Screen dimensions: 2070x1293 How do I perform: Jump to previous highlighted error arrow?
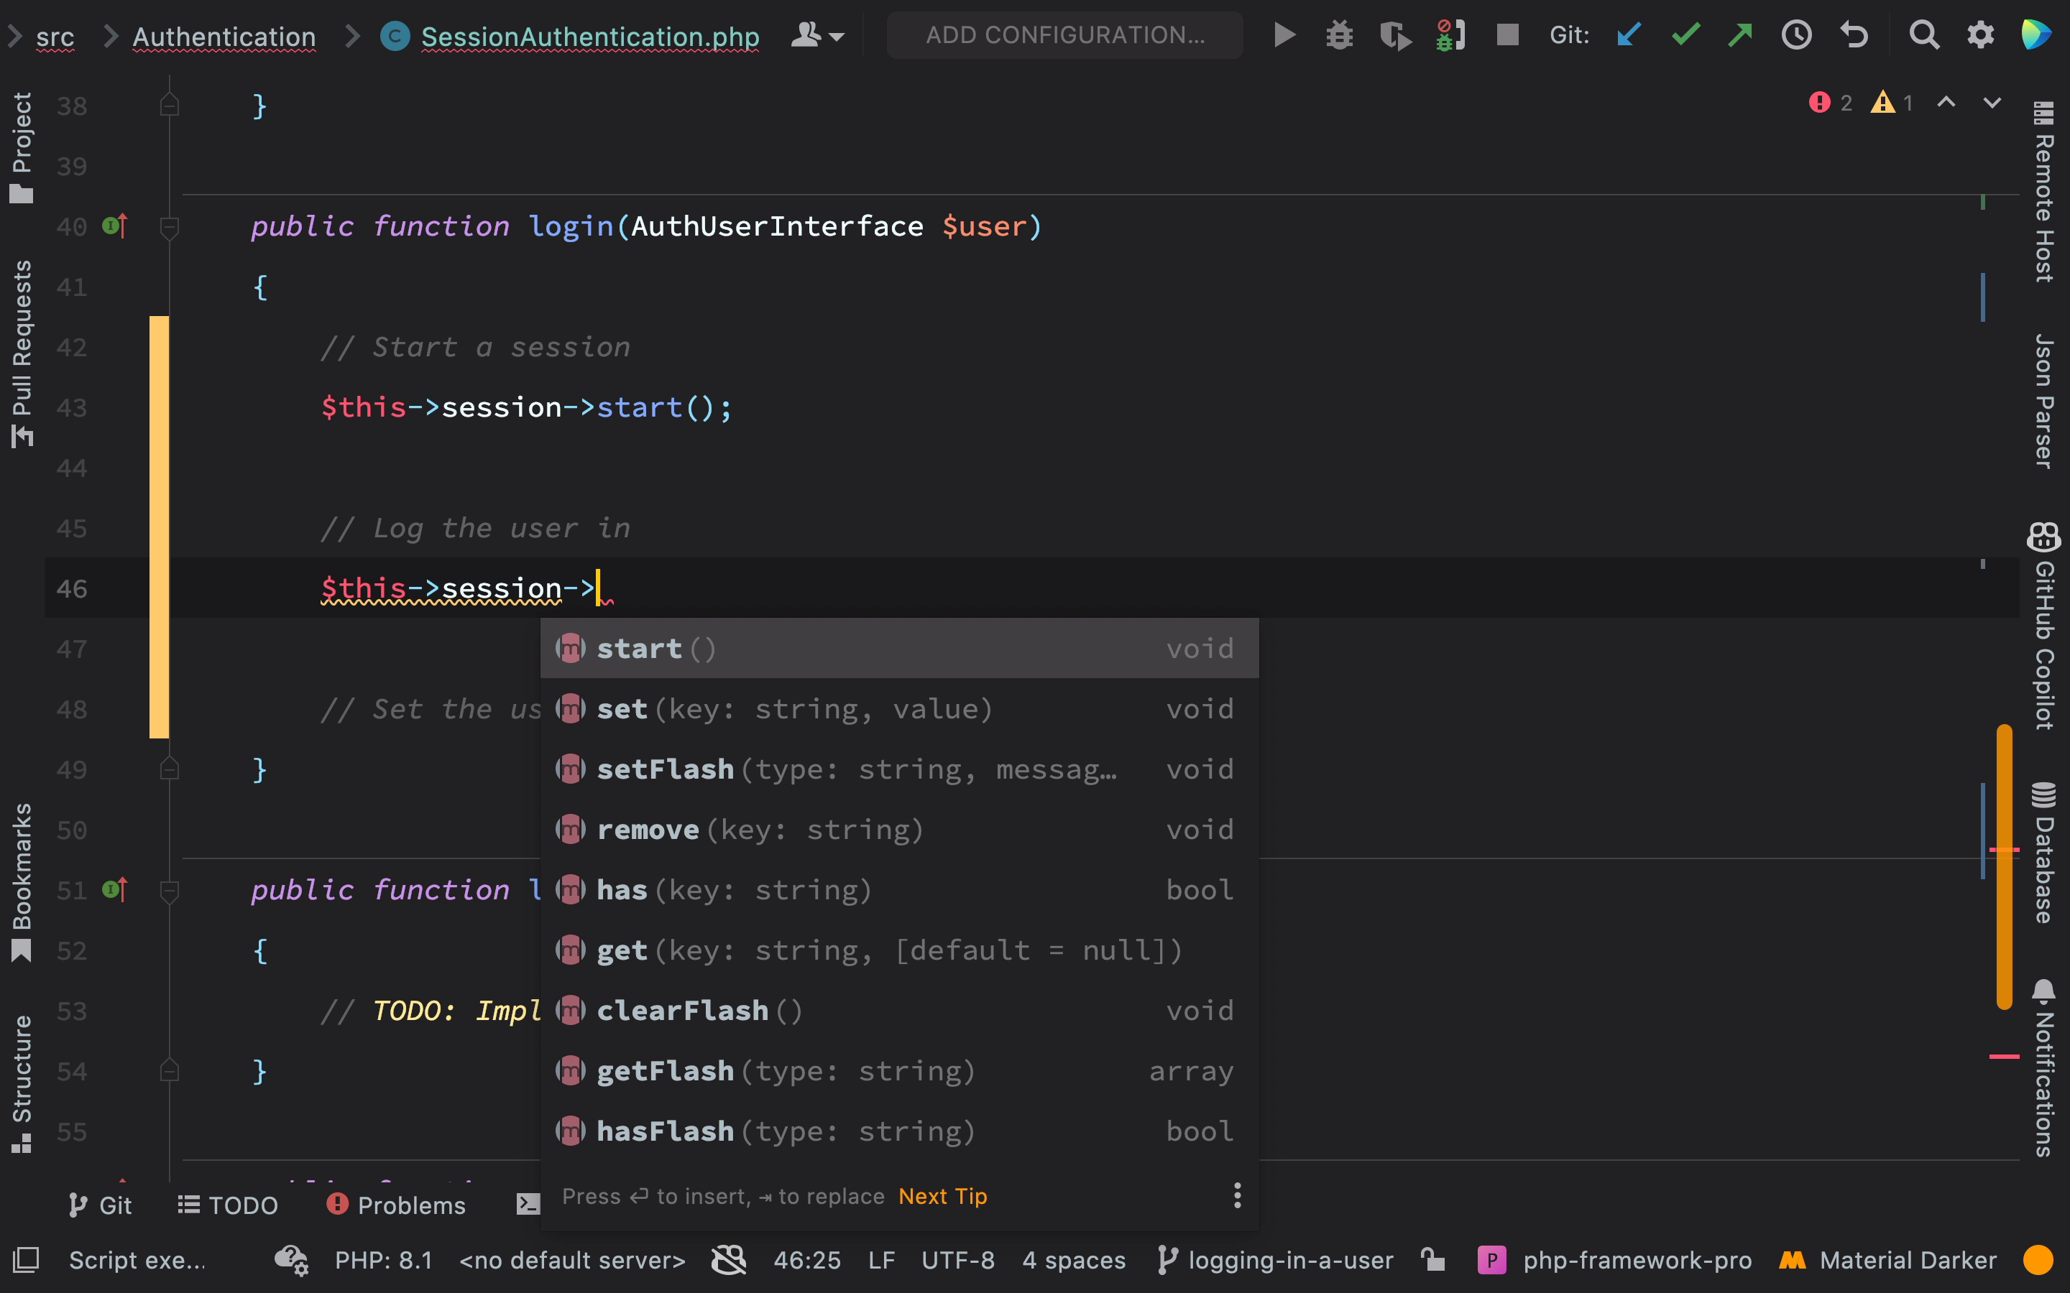tap(1946, 103)
